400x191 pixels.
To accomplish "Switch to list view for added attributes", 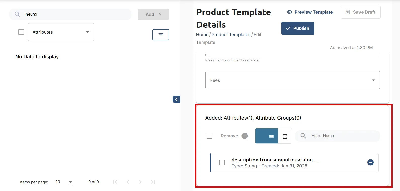I will tap(267, 136).
